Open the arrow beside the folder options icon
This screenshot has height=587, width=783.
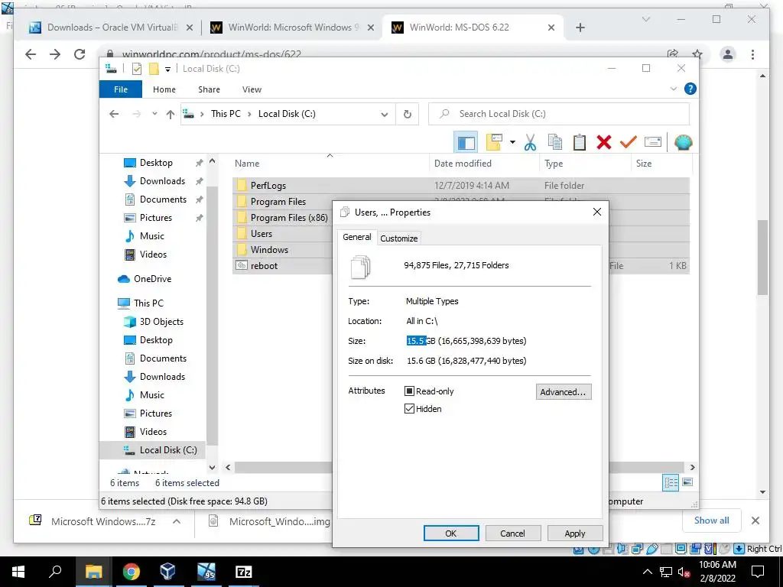(512, 142)
